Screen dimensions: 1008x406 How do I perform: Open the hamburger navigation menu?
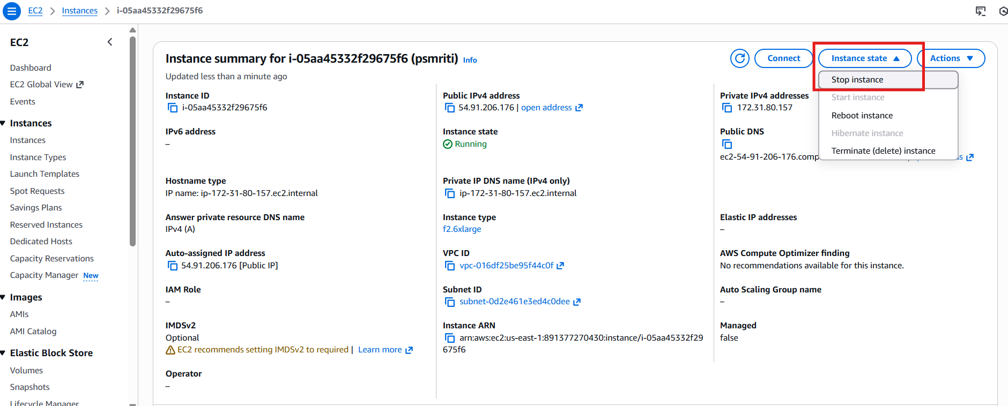(x=11, y=11)
